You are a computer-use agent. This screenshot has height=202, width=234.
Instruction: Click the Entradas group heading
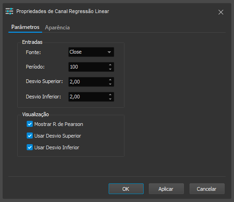pos(32,42)
